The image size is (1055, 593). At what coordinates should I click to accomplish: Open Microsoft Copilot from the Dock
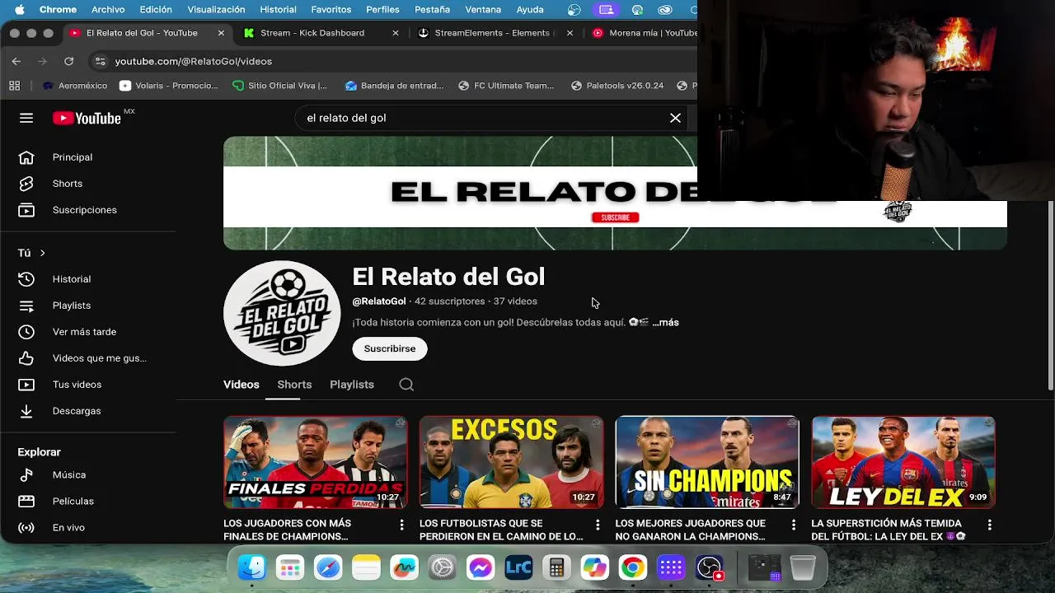pyautogui.click(x=594, y=567)
